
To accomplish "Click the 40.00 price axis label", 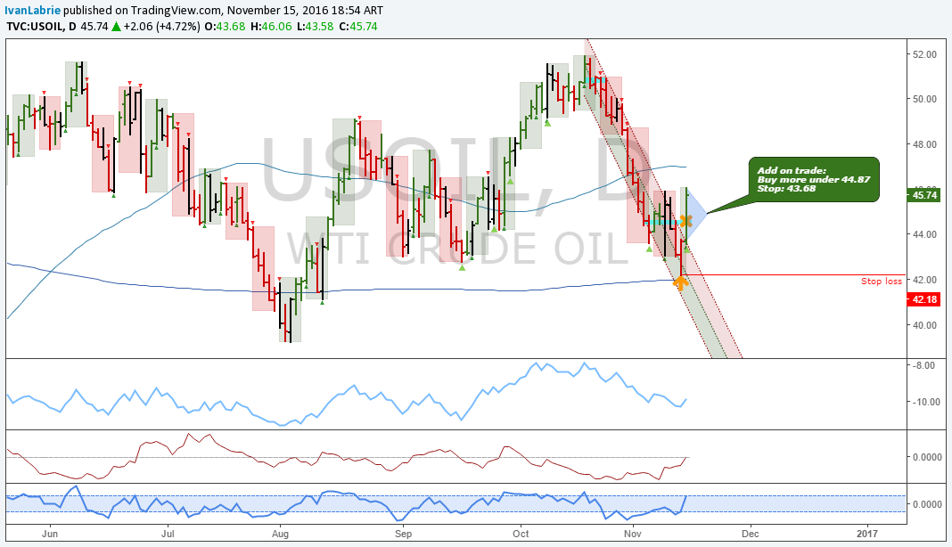I will (x=924, y=325).
